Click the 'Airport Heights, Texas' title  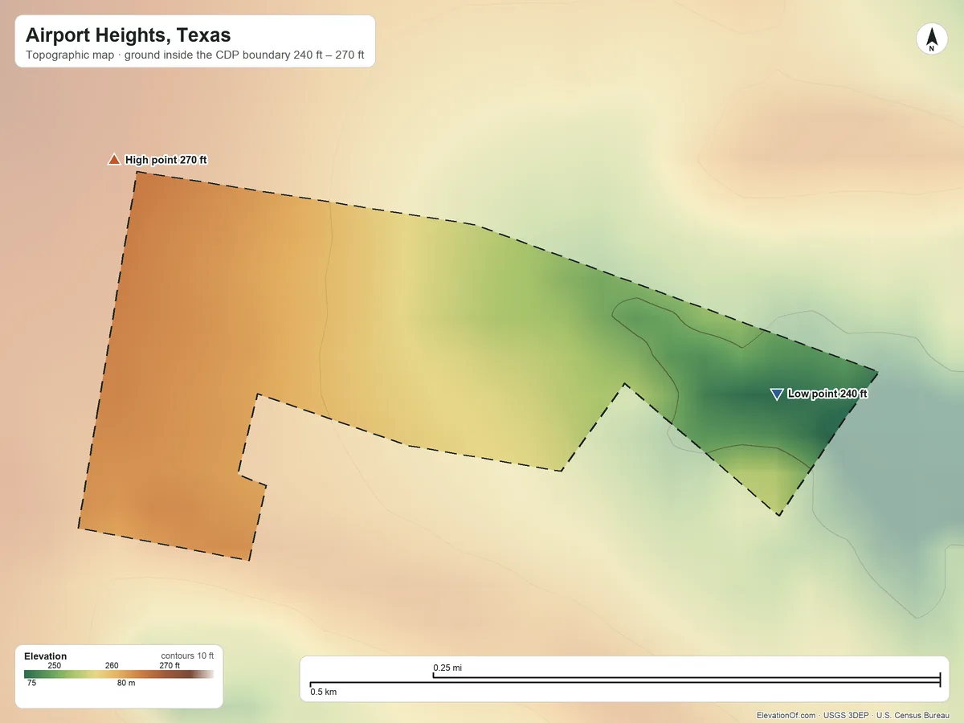tap(129, 35)
